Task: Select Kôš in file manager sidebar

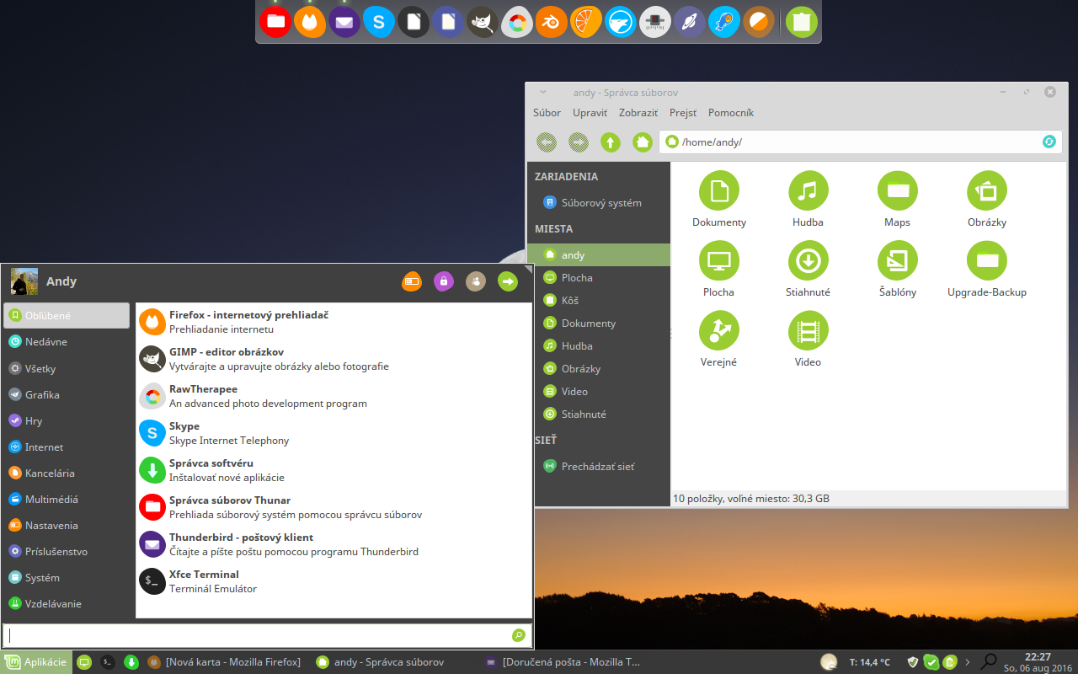Action: tap(599, 300)
